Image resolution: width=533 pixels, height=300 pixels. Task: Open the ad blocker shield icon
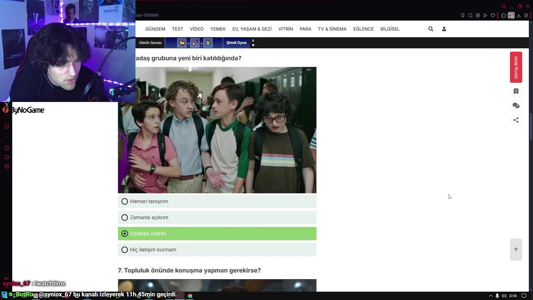coord(478,15)
